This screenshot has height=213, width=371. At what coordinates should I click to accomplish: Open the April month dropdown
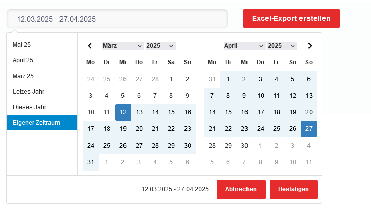pos(244,46)
